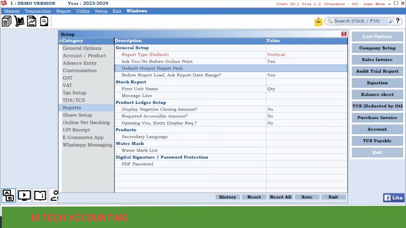
Task: Open the A/Q language icon at bottom
Action: click(9, 195)
